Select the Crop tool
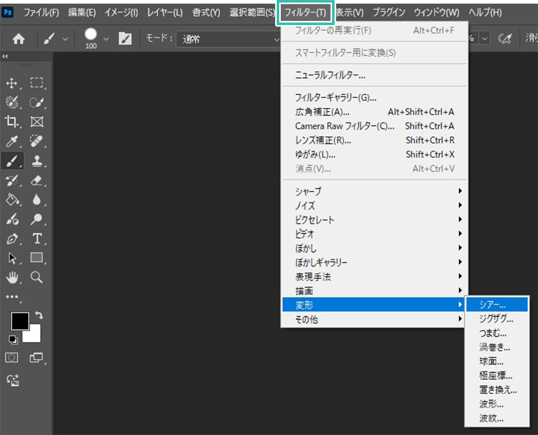This screenshot has height=435, width=538. pyautogui.click(x=11, y=121)
